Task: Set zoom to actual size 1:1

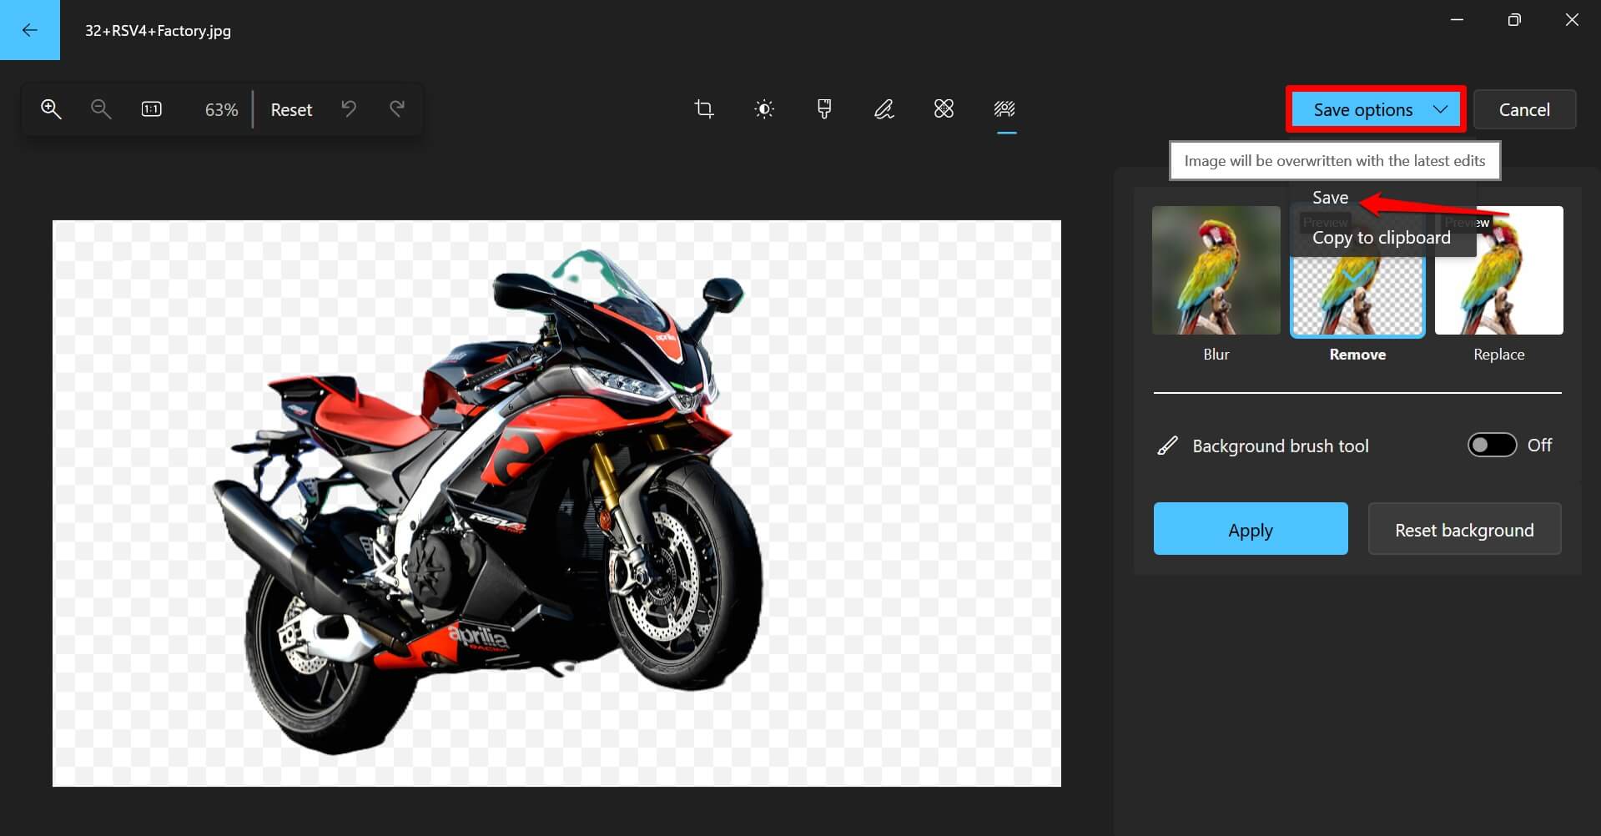Action: point(152,109)
